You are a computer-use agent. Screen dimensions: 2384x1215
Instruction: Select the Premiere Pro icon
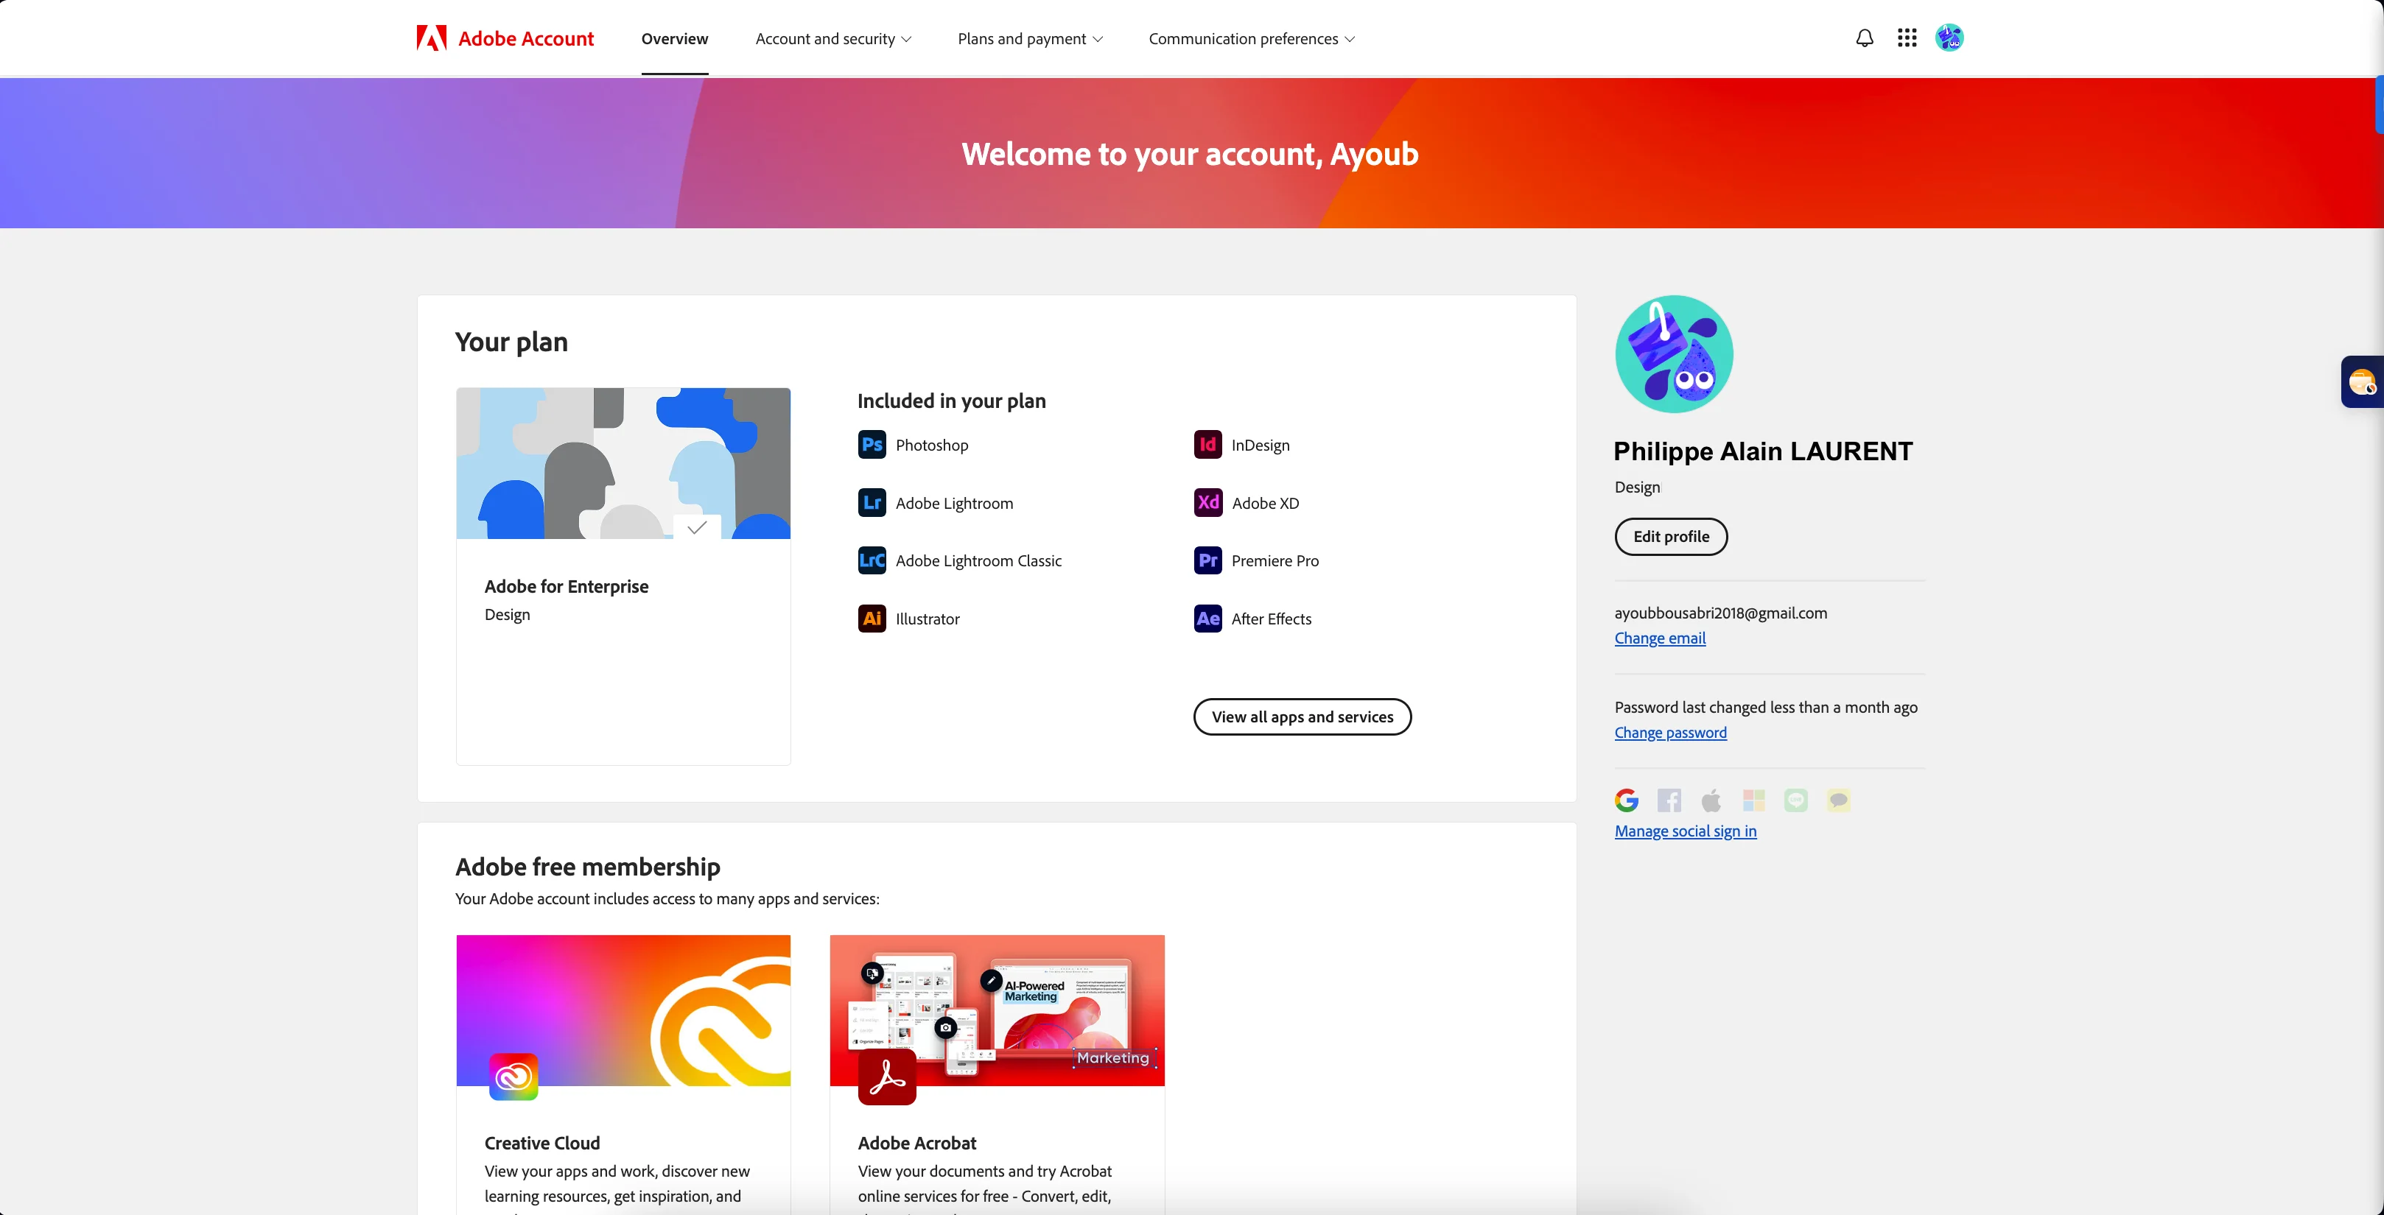[1207, 560]
